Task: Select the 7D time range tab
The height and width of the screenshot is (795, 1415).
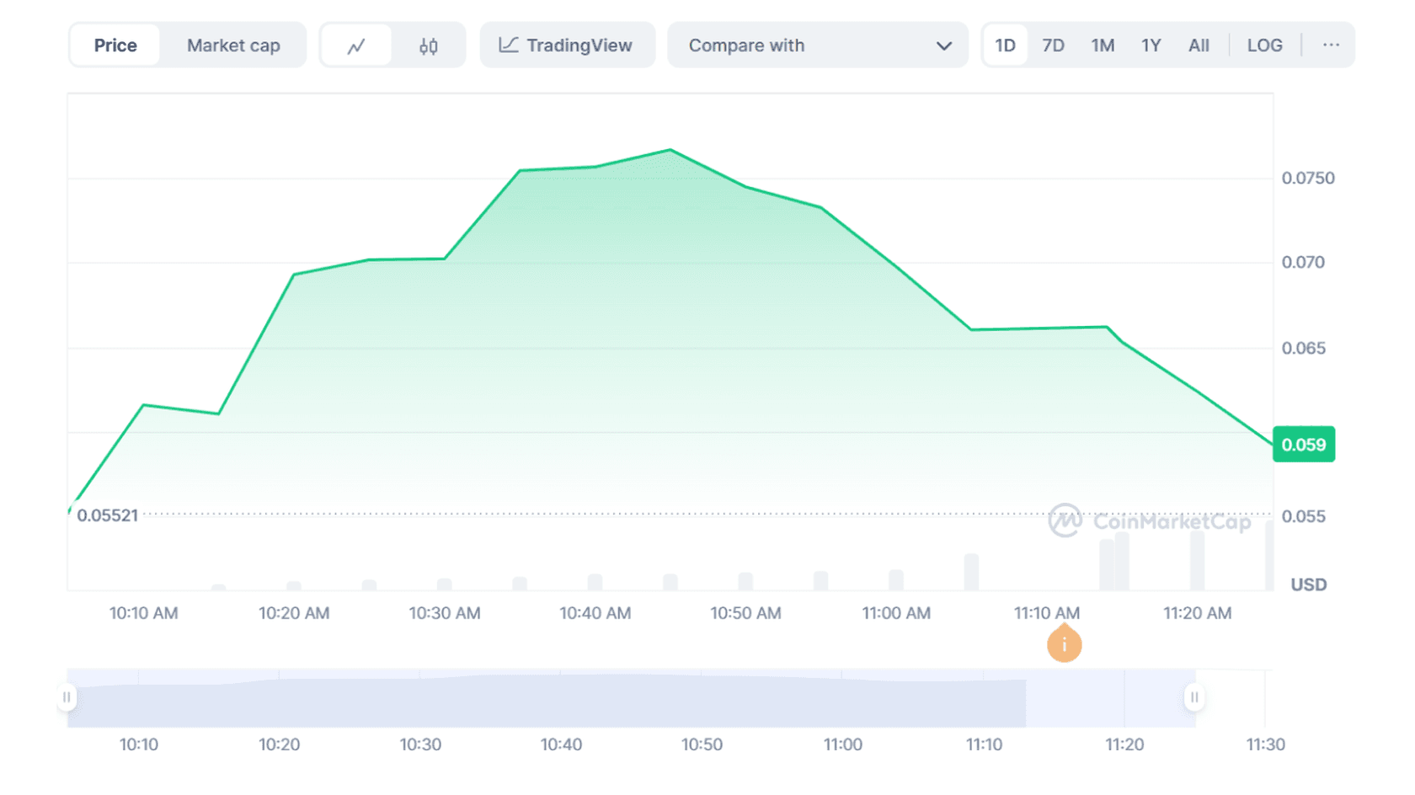Action: (1053, 45)
